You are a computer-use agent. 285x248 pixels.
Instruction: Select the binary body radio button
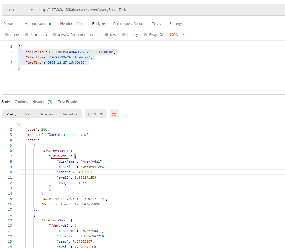[124, 35]
